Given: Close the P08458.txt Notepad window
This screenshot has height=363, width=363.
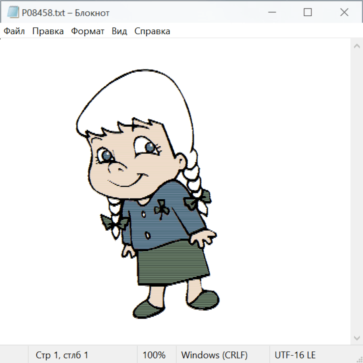Looking at the screenshot, I should tap(344, 13).
